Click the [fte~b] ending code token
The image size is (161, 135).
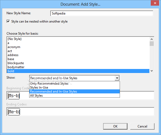[14, 112]
